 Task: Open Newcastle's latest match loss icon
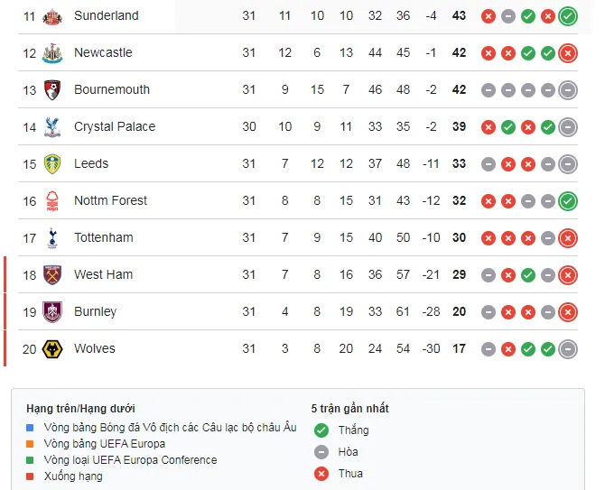(568, 52)
